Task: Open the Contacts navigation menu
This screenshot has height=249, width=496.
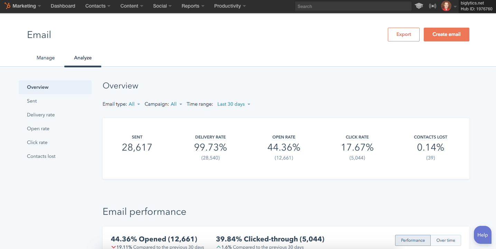Action: click(x=98, y=6)
